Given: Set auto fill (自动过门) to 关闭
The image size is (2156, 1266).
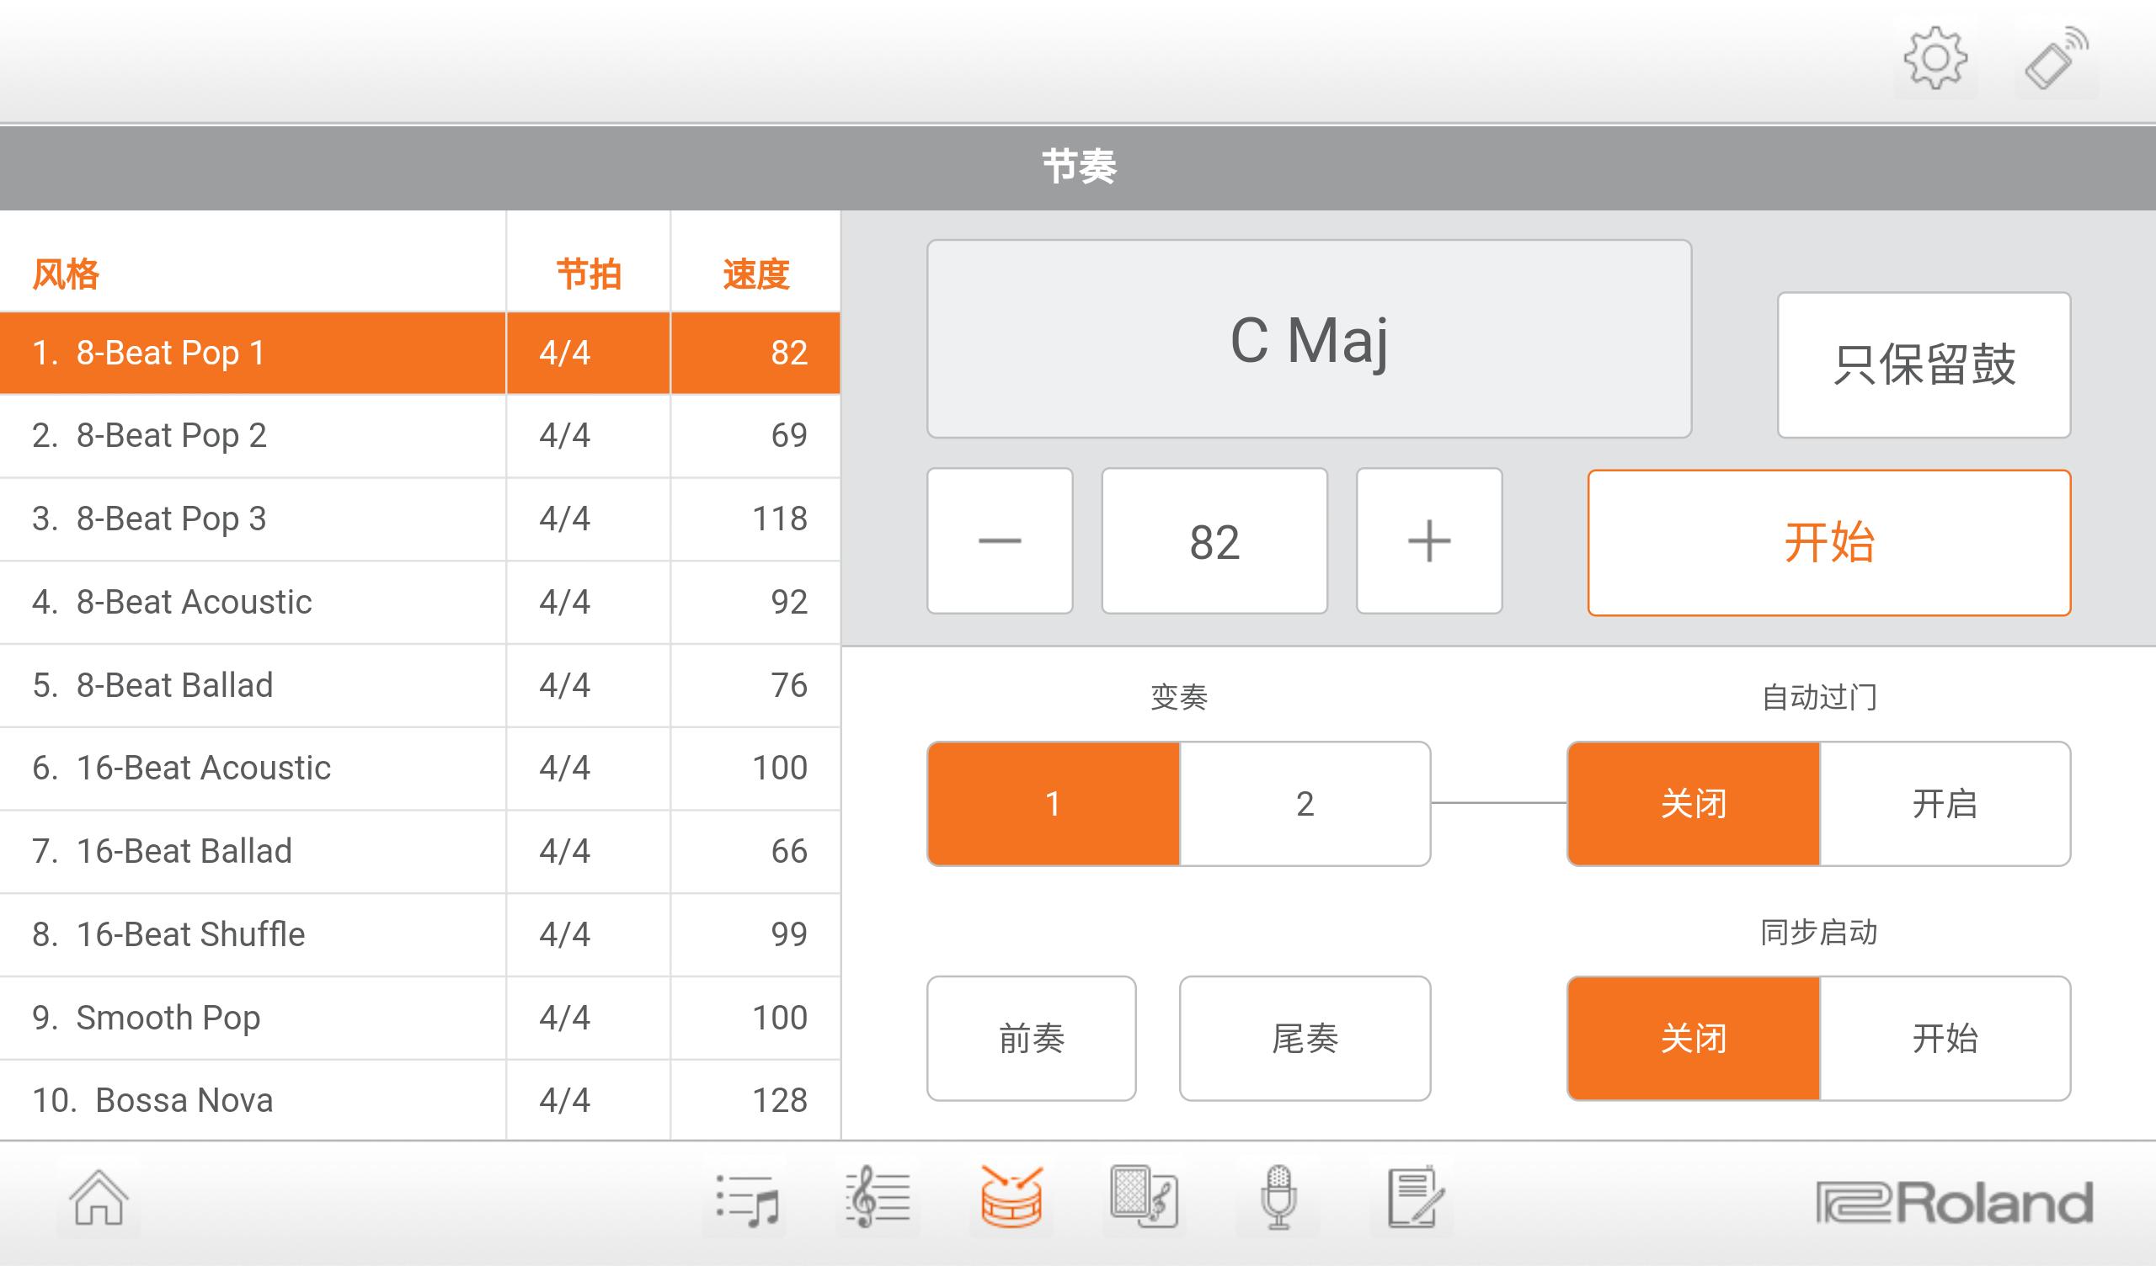Looking at the screenshot, I should point(1693,804).
